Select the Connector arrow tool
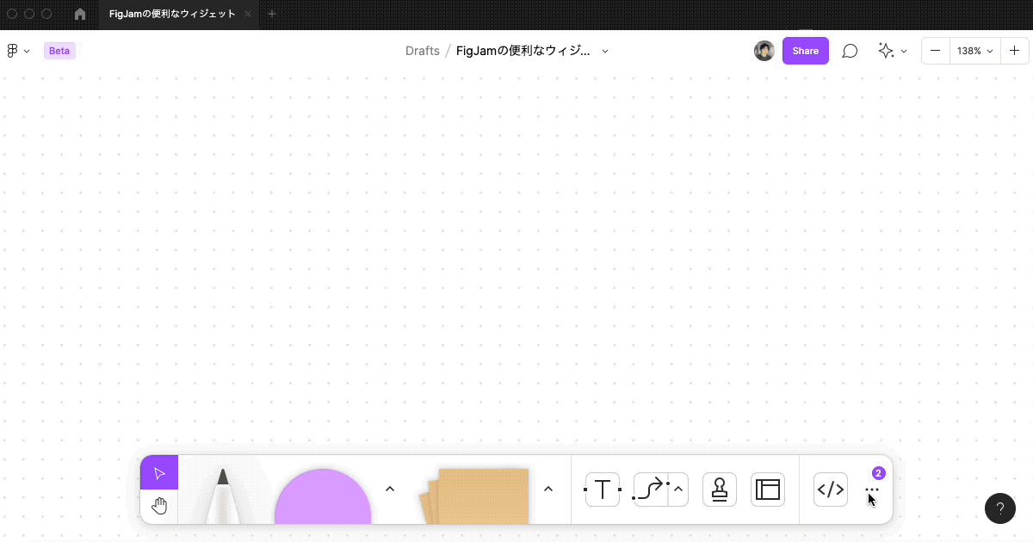The image size is (1033, 542). click(652, 489)
